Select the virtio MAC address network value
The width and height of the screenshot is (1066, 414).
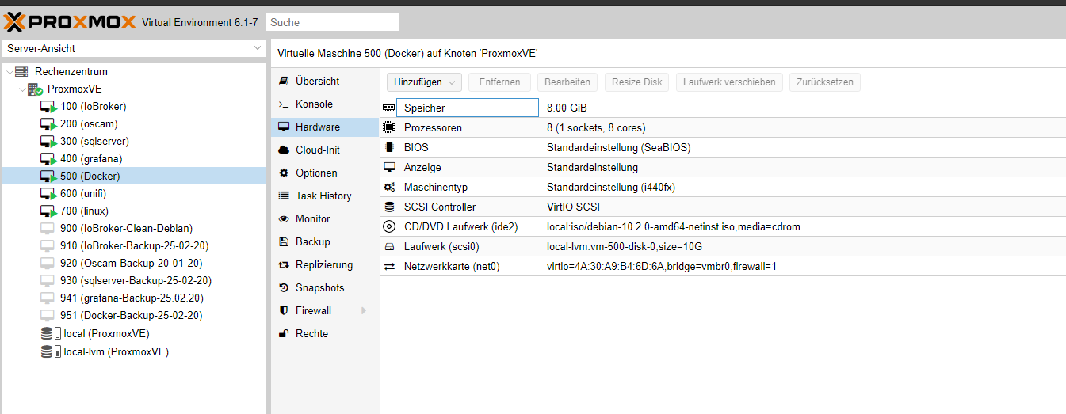click(x=662, y=267)
